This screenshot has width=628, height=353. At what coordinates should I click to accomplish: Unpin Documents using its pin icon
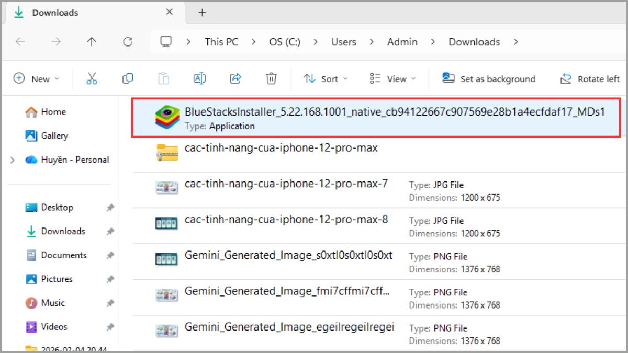pyautogui.click(x=110, y=256)
